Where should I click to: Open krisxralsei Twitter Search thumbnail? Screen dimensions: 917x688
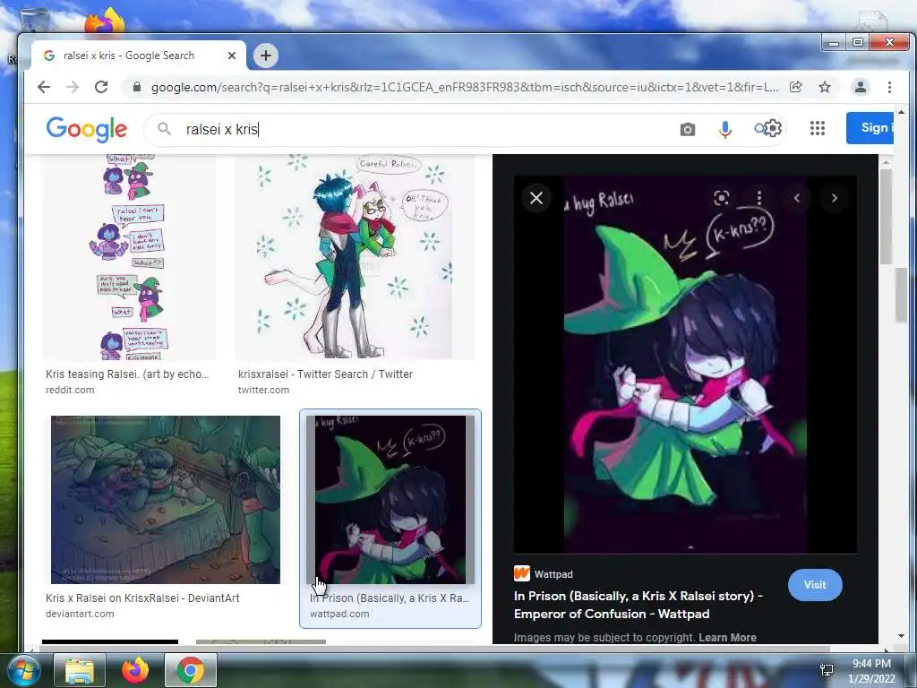(x=355, y=257)
